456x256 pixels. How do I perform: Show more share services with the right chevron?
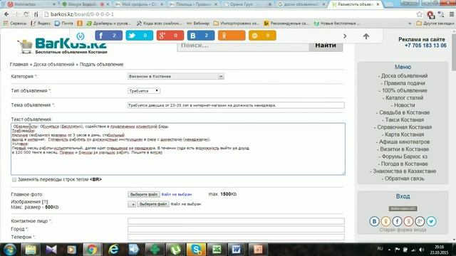[345, 36]
